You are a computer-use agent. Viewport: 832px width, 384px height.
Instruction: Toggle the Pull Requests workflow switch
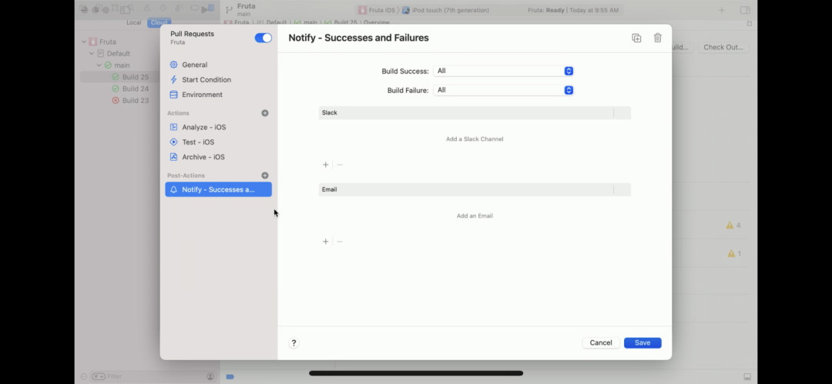pyautogui.click(x=263, y=38)
